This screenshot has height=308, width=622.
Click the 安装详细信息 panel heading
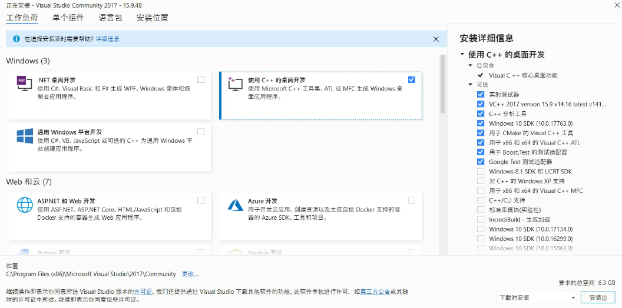click(x=487, y=38)
